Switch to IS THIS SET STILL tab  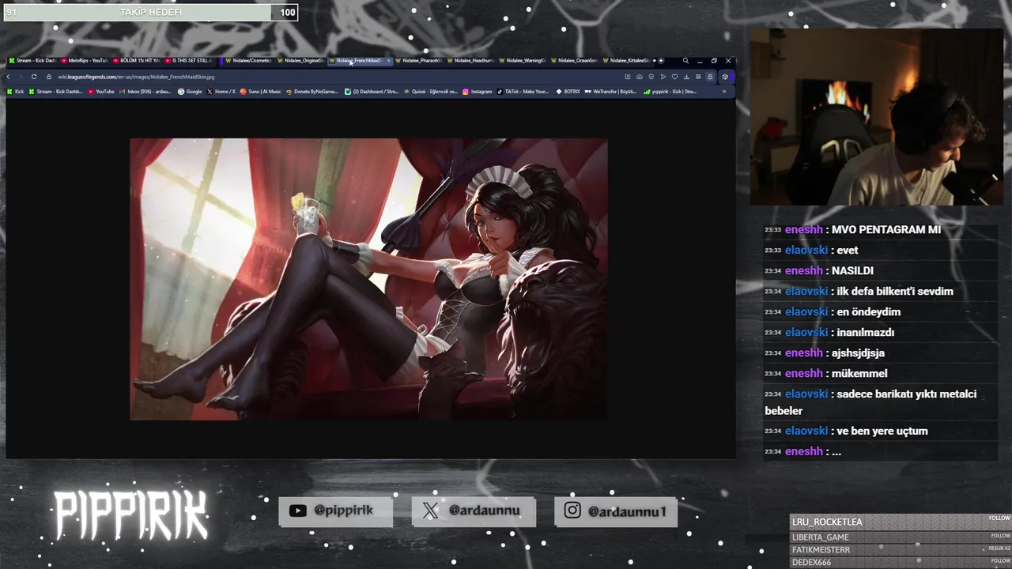click(188, 61)
